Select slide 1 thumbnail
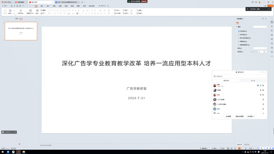 pyautogui.click(x=21, y=31)
